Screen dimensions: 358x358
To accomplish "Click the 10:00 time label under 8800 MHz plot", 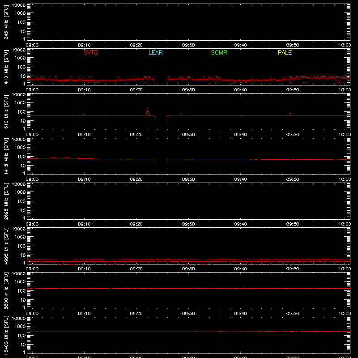I will pos(345,314).
